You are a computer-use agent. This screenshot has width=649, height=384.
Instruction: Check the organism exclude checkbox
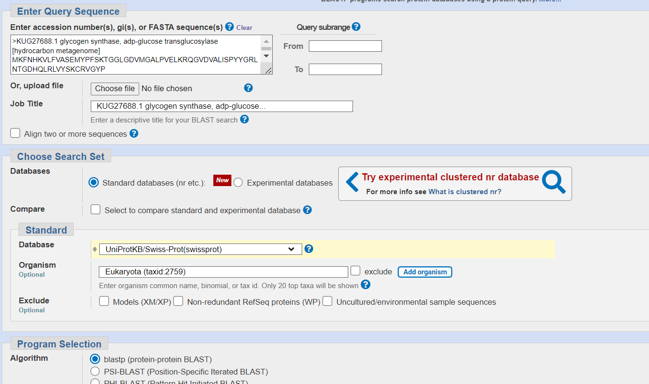click(x=355, y=271)
